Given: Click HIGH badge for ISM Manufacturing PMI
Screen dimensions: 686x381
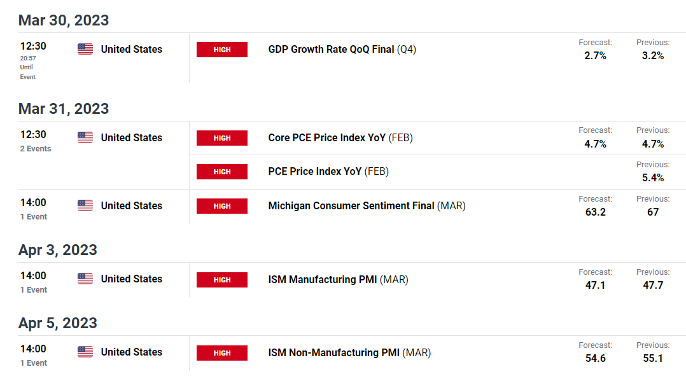Looking at the screenshot, I should pyautogui.click(x=222, y=280).
